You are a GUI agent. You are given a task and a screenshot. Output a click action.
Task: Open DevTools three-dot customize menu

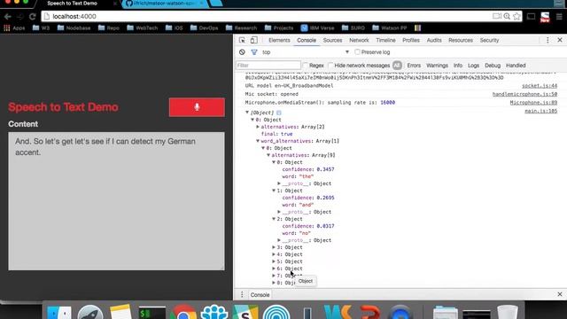[548, 40]
